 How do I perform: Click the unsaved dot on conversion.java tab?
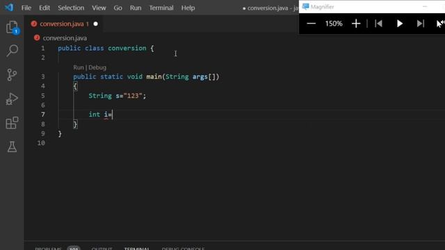pyautogui.click(x=96, y=24)
